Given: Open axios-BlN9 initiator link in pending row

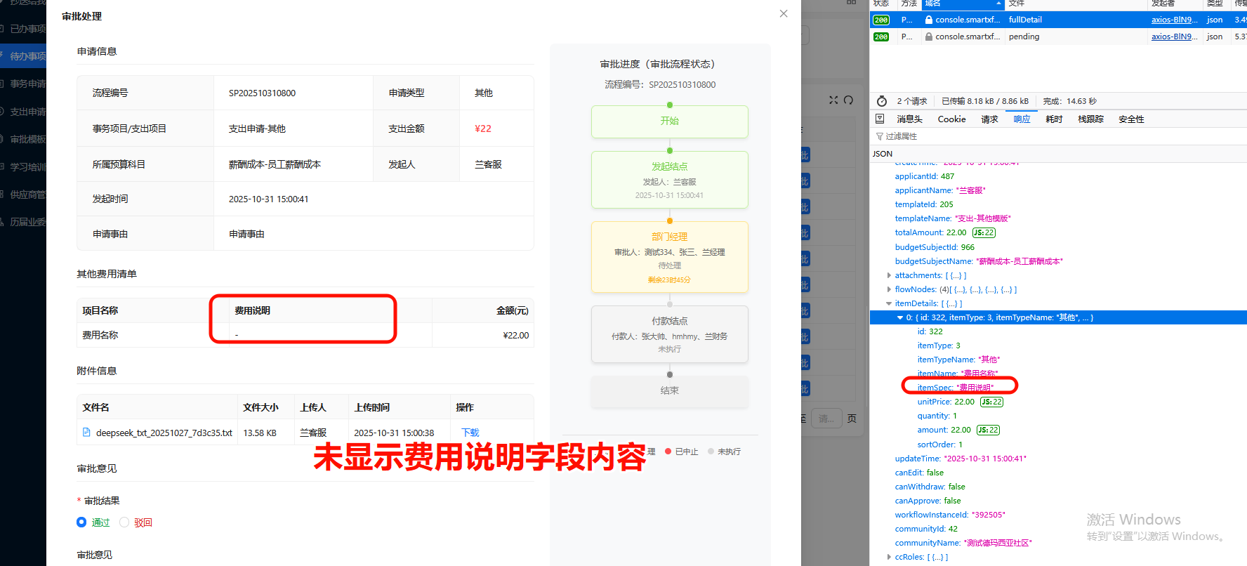Looking at the screenshot, I should (1174, 37).
